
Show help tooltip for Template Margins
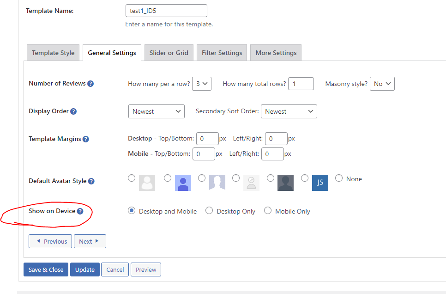pyautogui.click(x=85, y=139)
